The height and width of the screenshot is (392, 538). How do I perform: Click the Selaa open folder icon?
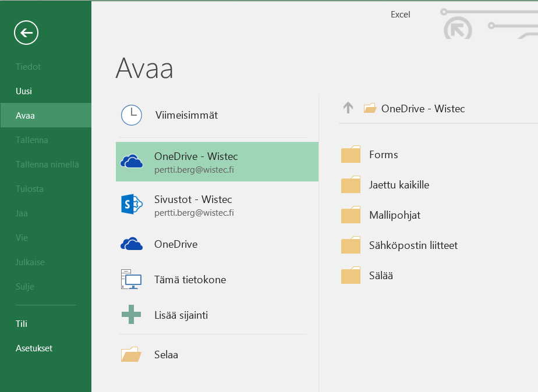131,354
